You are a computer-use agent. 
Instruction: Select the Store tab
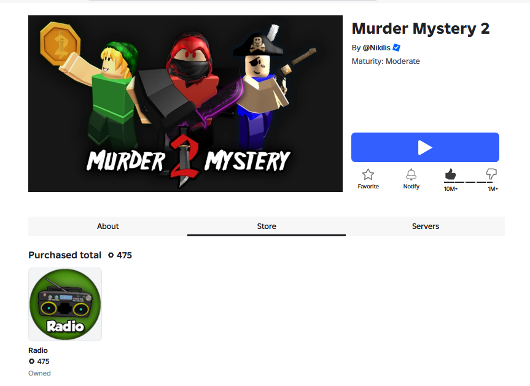pyautogui.click(x=267, y=226)
